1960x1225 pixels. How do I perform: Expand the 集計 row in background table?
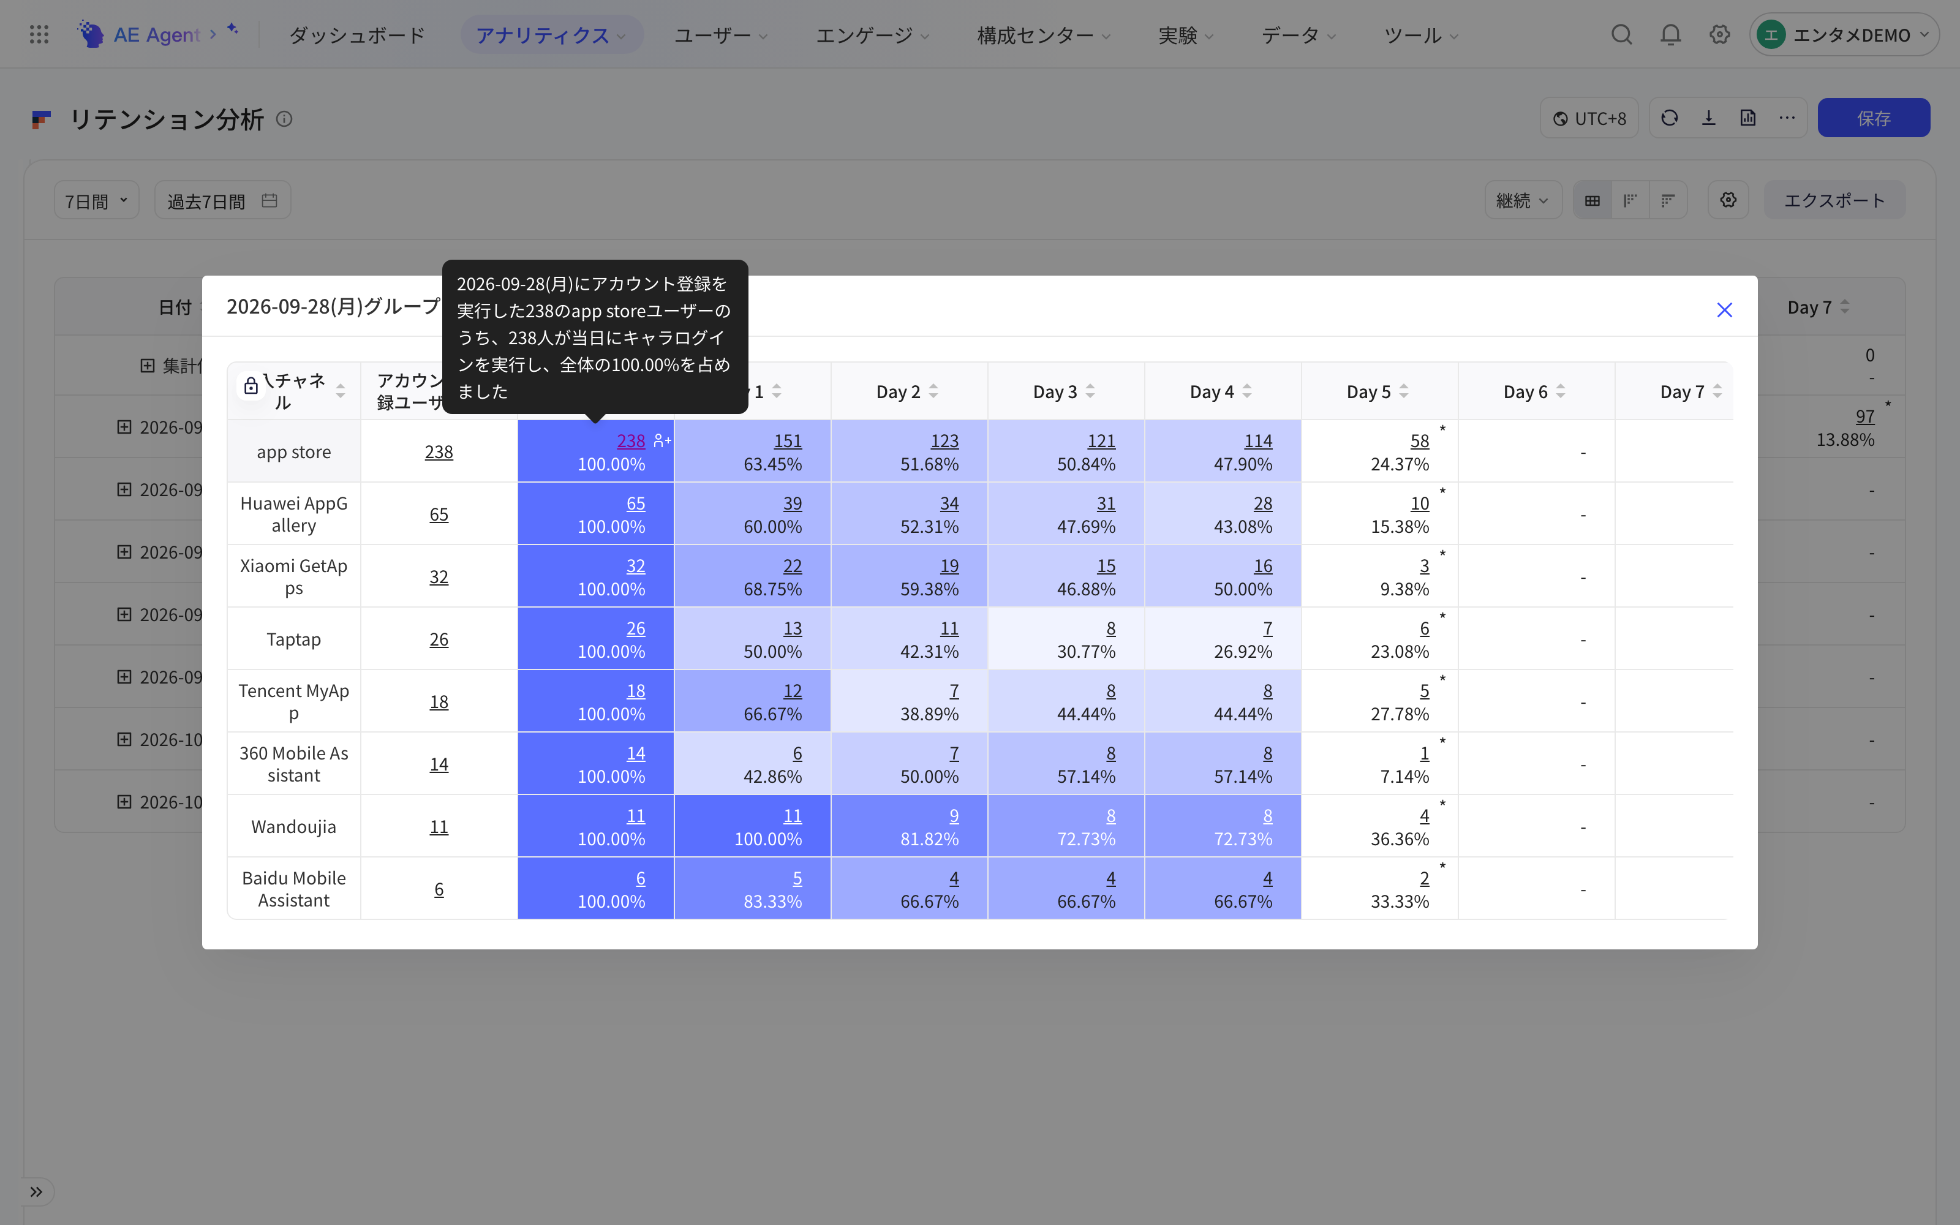pyautogui.click(x=148, y=366)
